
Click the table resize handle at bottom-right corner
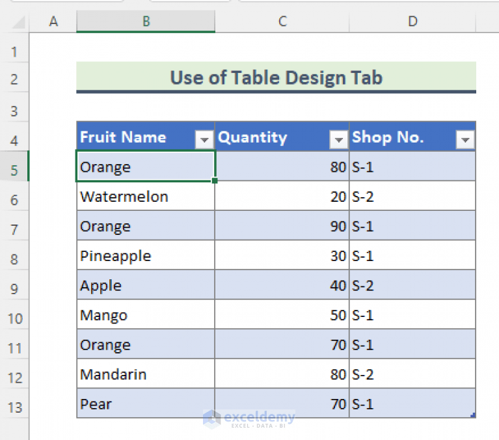(473, 415)
